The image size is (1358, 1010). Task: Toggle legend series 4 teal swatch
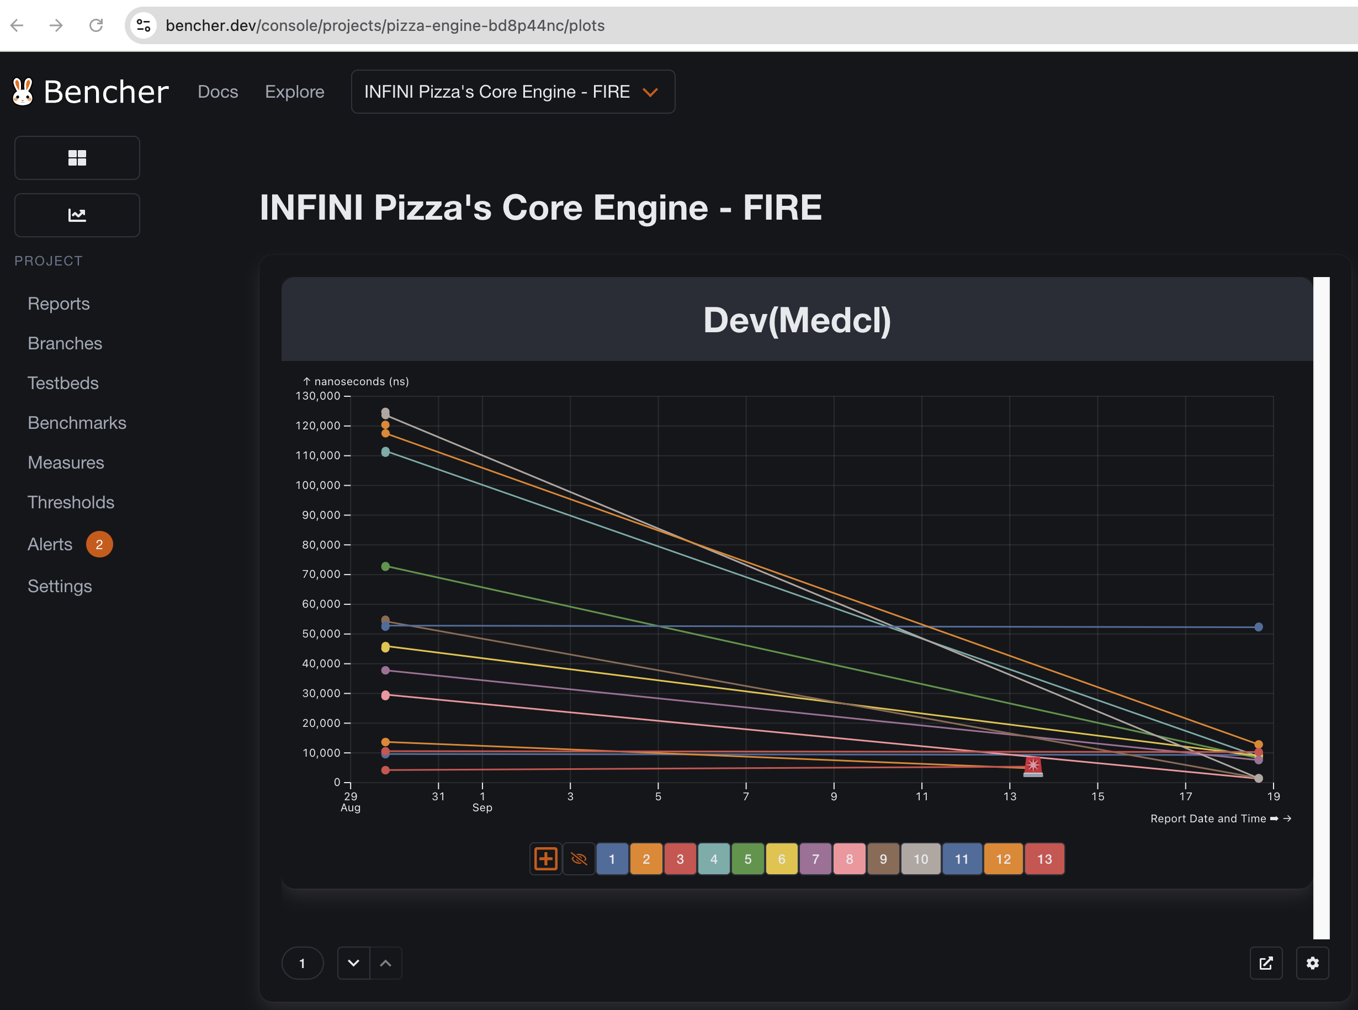tap(714, 859)
